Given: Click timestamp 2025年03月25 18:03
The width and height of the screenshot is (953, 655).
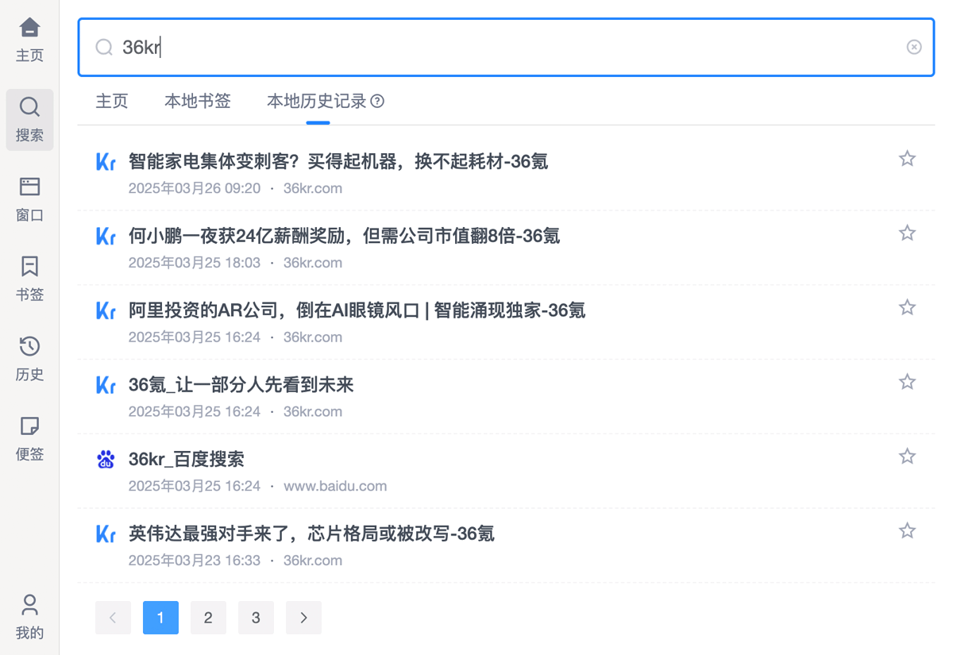Looking at the screenshot, I should 195,263.
